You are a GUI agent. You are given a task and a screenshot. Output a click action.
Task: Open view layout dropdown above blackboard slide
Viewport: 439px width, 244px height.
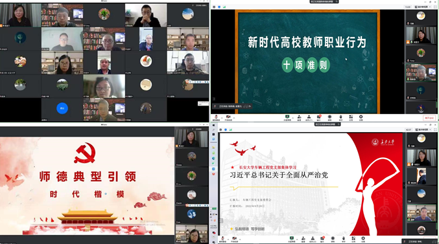pos(423,6)
